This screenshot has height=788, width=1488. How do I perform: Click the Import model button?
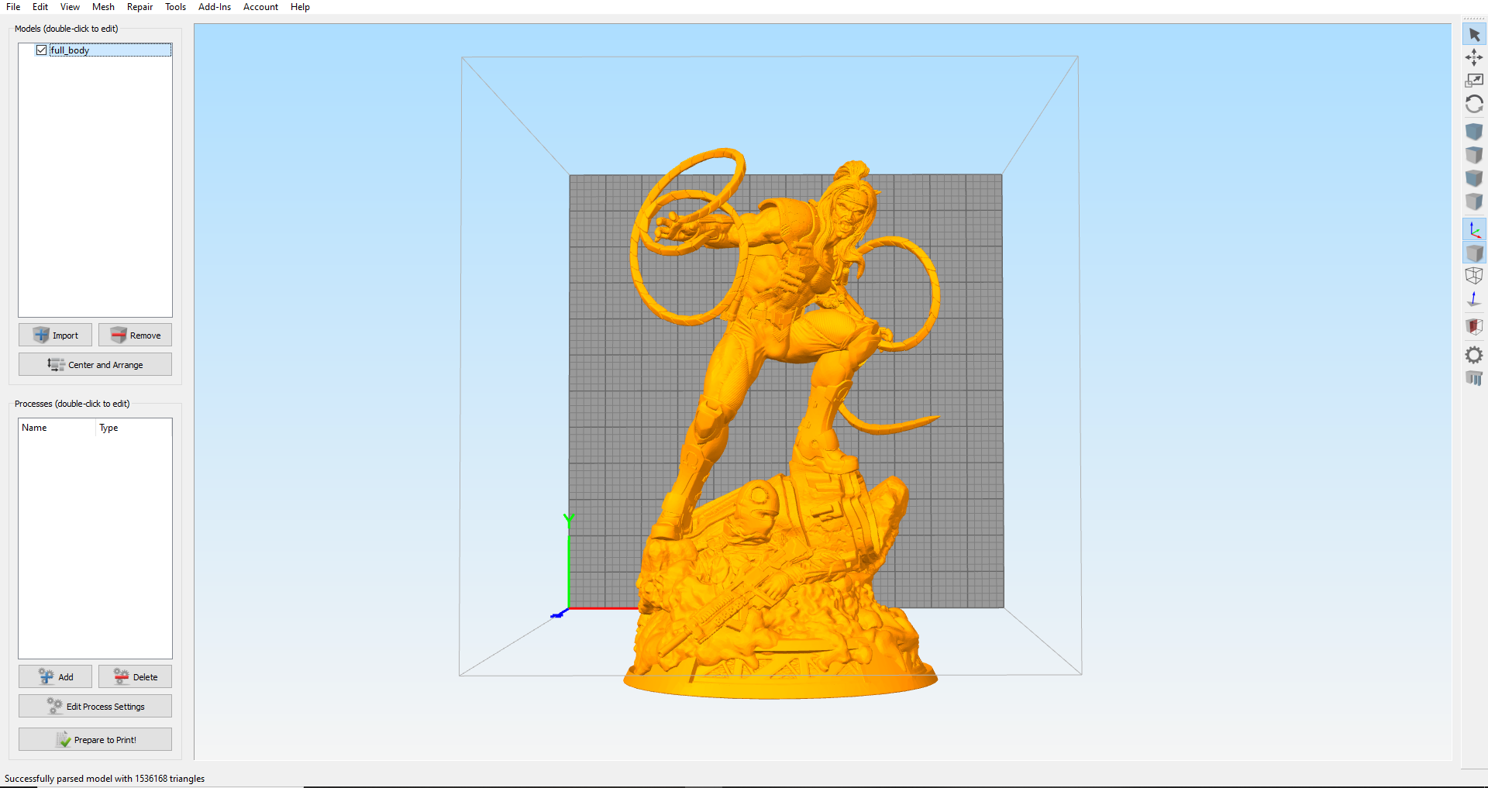point(55,335)
